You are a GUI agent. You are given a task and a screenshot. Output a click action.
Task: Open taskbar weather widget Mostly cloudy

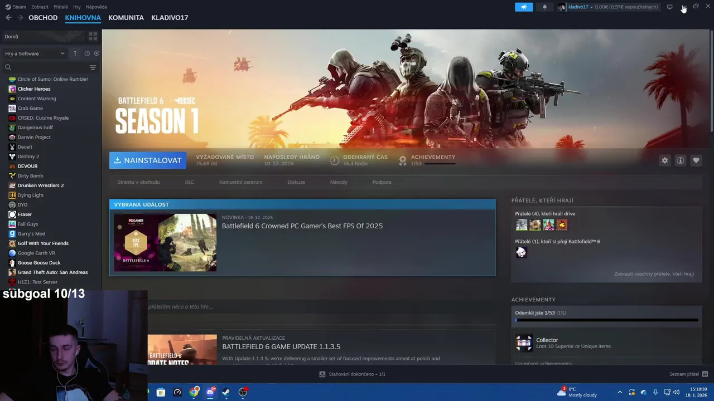pos(578,392)
